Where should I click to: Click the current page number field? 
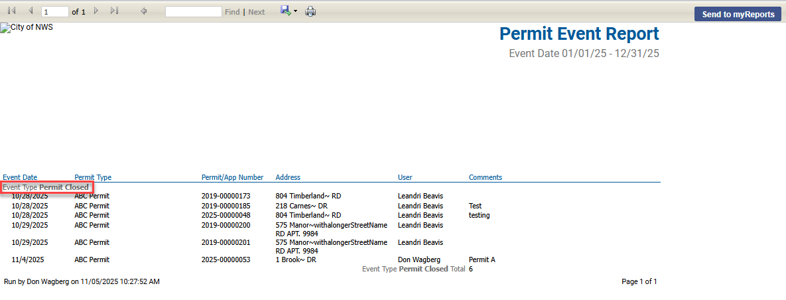coord(54,12)
